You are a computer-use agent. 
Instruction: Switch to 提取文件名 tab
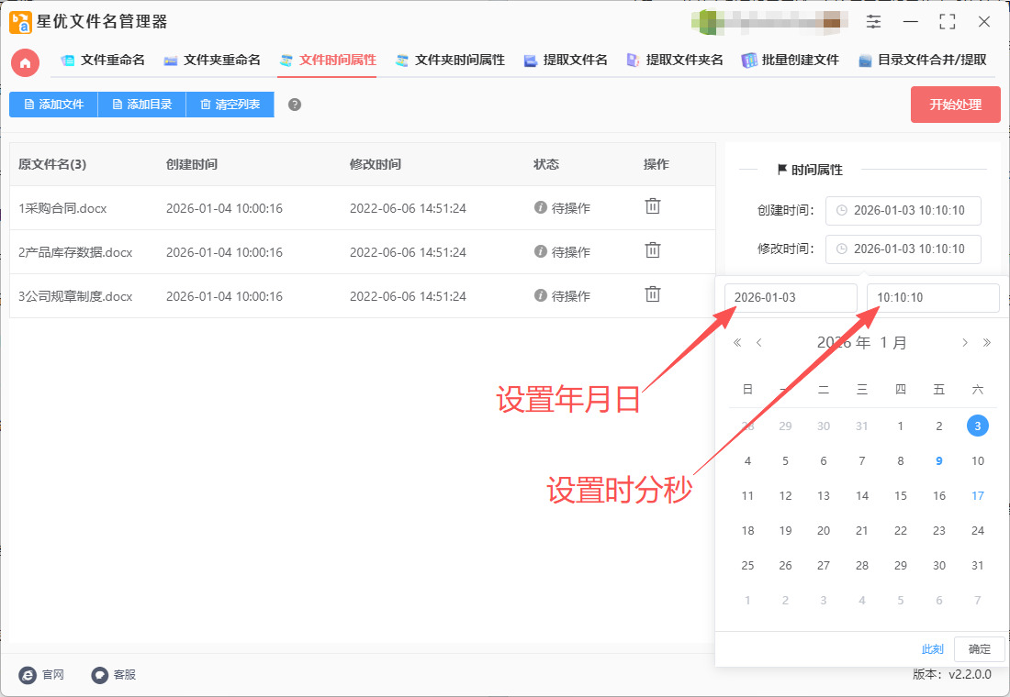pos(566,61)
